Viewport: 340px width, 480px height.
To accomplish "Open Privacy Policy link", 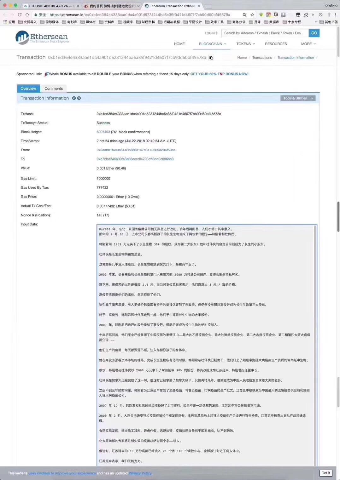I will 140,473.
